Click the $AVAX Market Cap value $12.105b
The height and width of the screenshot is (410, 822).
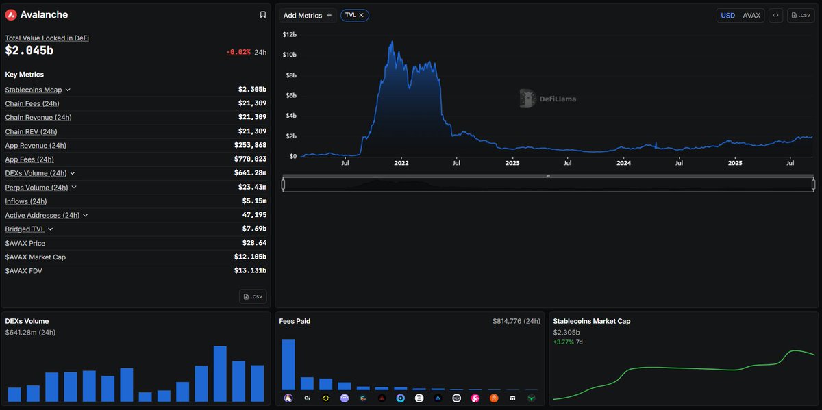point(250,257)
